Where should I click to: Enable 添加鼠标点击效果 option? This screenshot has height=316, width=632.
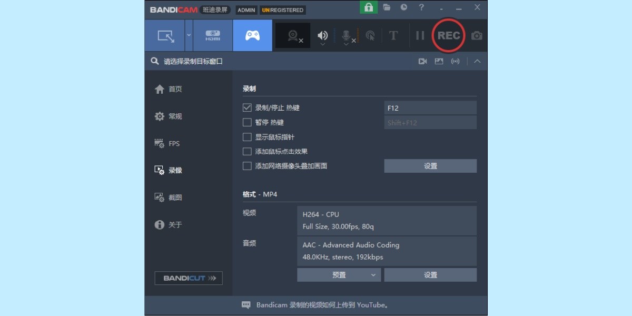pos(246,151)
